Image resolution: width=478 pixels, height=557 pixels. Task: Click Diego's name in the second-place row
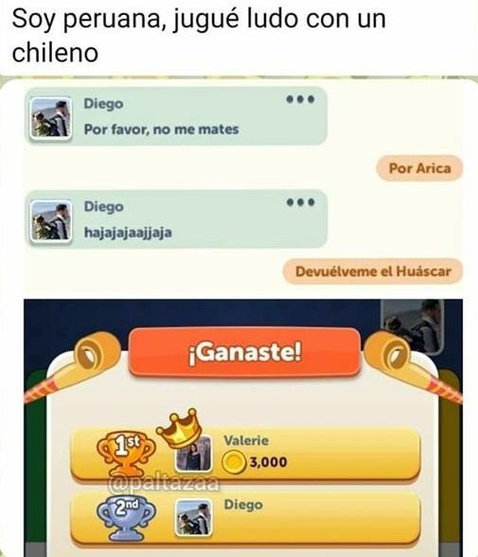pos(243,504)
